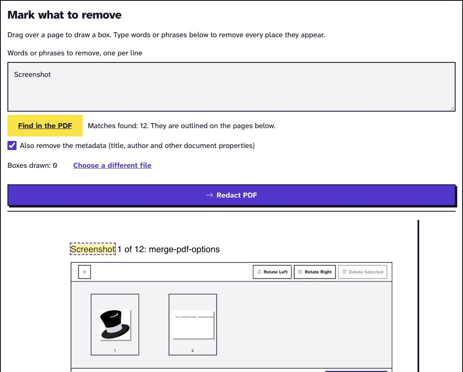The image size is (463, 372).
Task: Click the Mark what to remove heading
Action: [64, 15]
